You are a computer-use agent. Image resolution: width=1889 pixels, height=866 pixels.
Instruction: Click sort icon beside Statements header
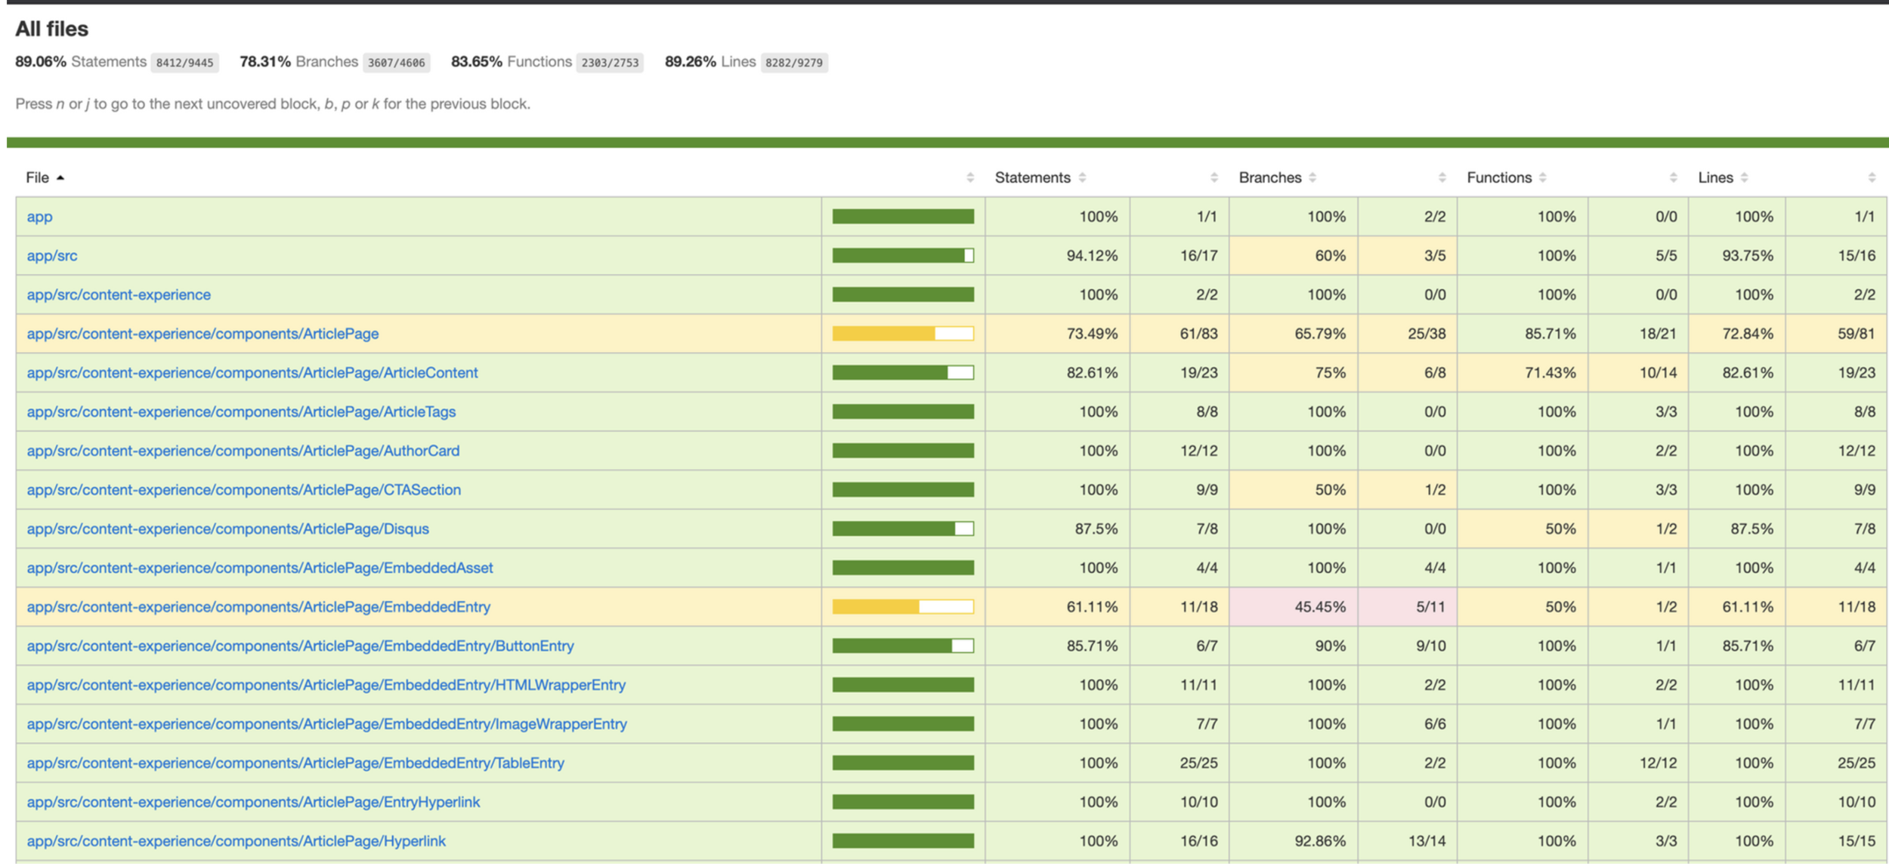pos(1083,178)
